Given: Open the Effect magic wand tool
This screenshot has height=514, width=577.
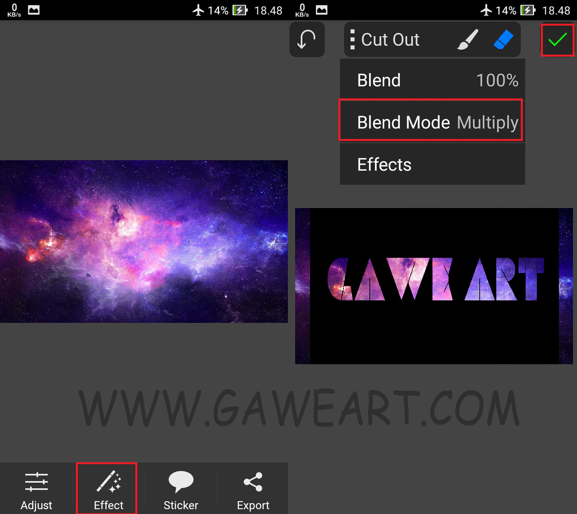Looking at the screenshot, I should tap(107, 488).
